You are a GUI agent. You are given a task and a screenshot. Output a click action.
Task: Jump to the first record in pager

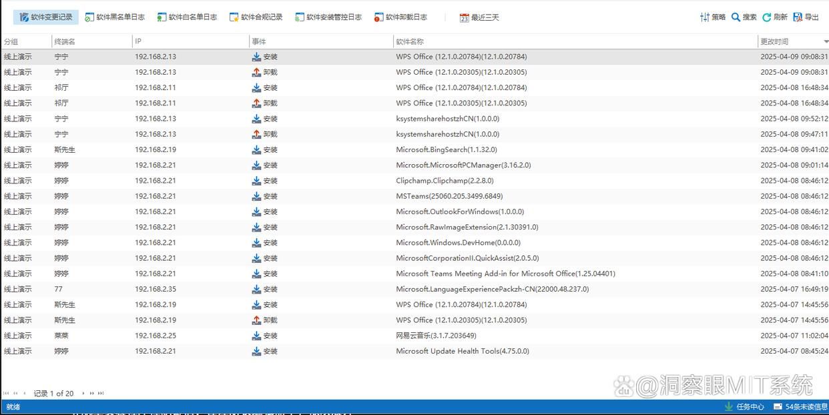(x=7, y=394)
